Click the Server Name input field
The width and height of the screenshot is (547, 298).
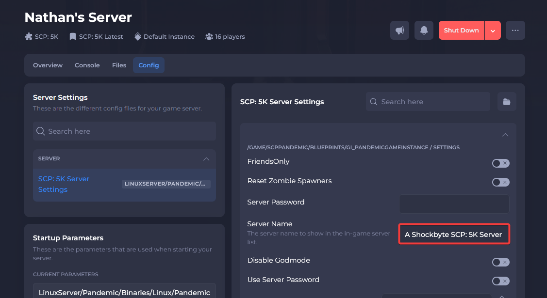coord(454,235)
